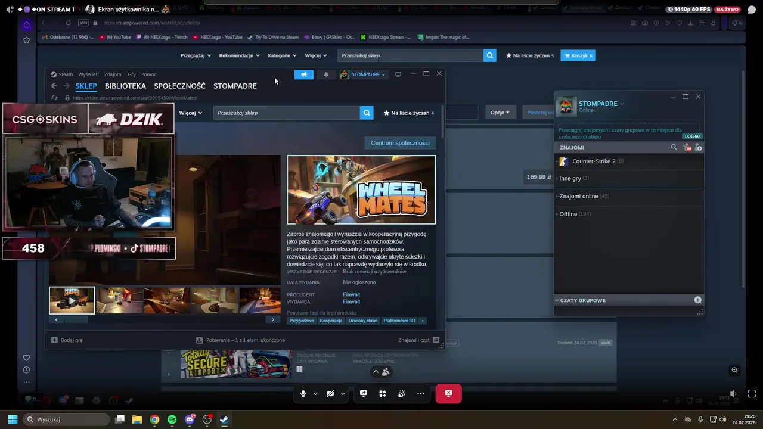Click Dodaj grę in Steam footer
This screenshot has width=763, height=429.
pos(67,340)
